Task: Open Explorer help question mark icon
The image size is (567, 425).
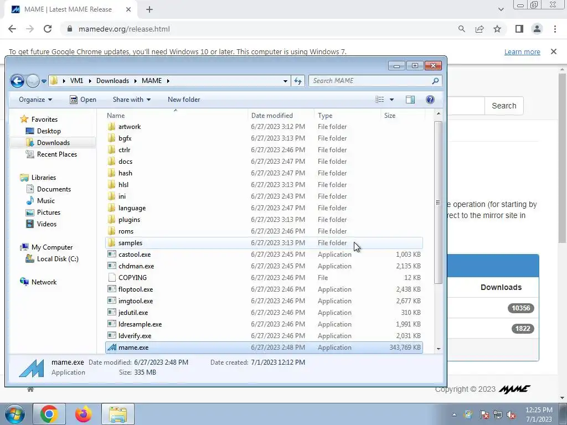Action: click(430, 100)
